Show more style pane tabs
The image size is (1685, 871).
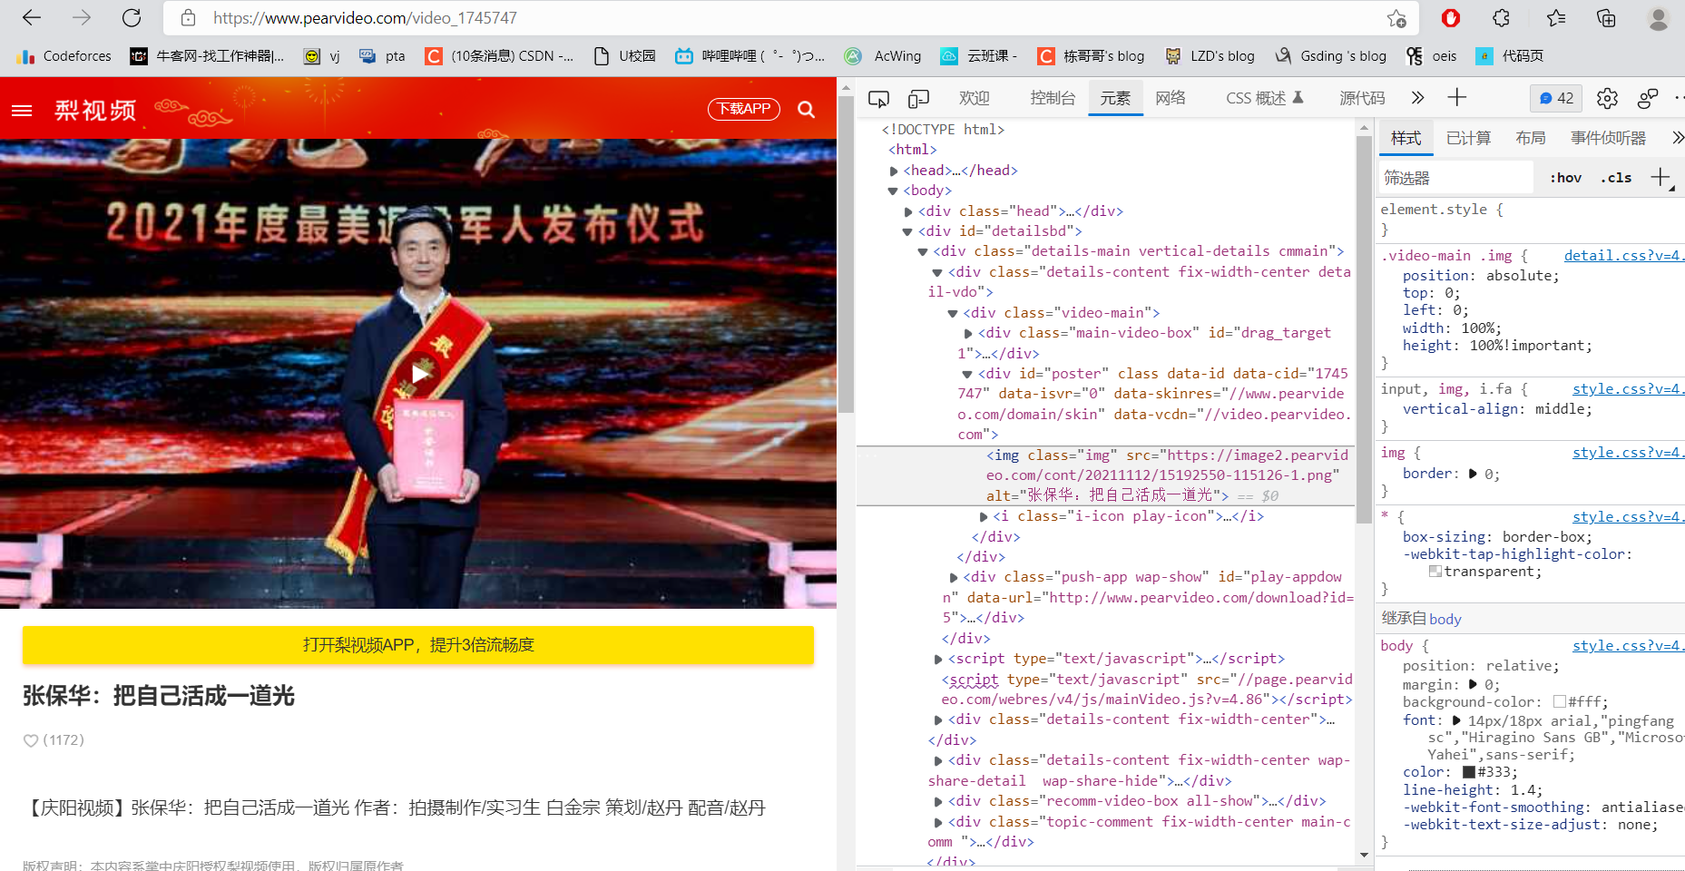[x=1677, y=138]
